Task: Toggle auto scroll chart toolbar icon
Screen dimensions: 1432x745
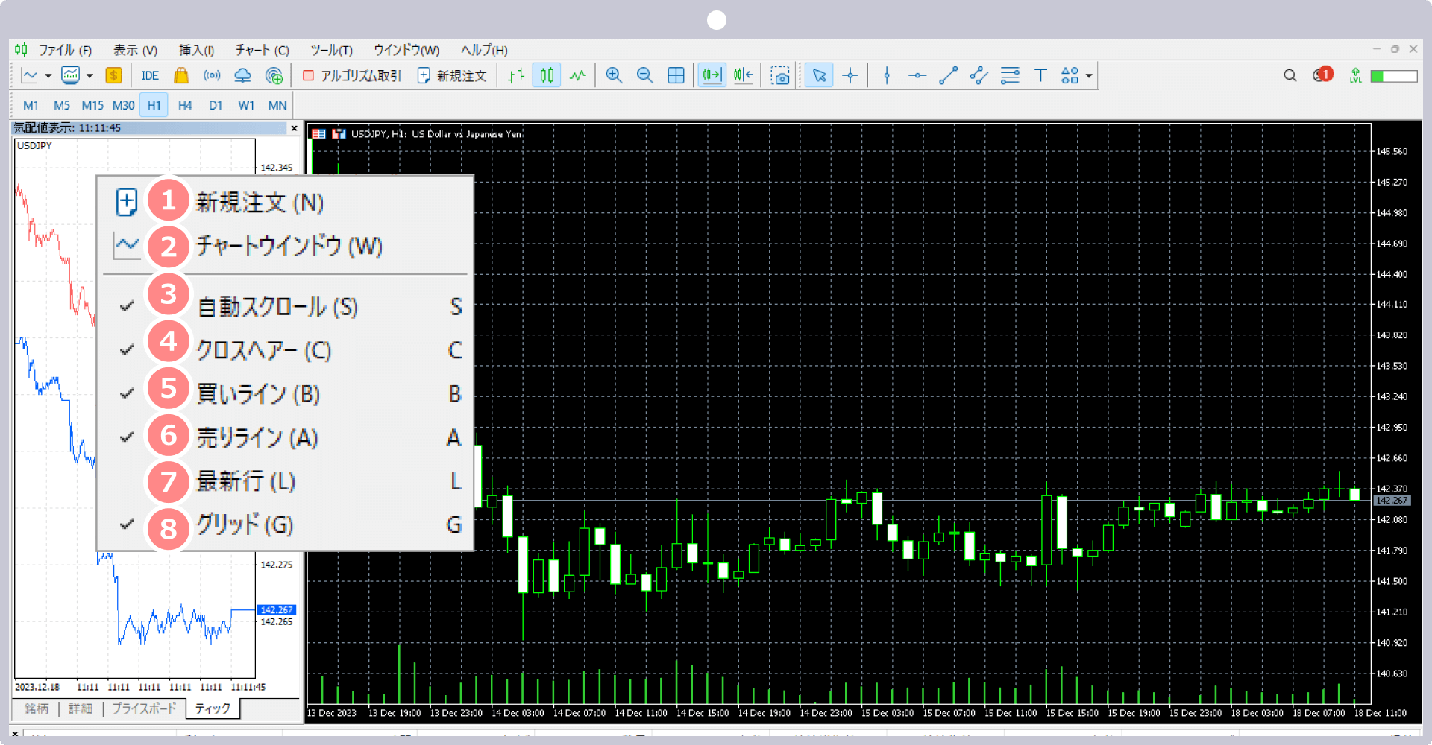Action: coord(712,75)
